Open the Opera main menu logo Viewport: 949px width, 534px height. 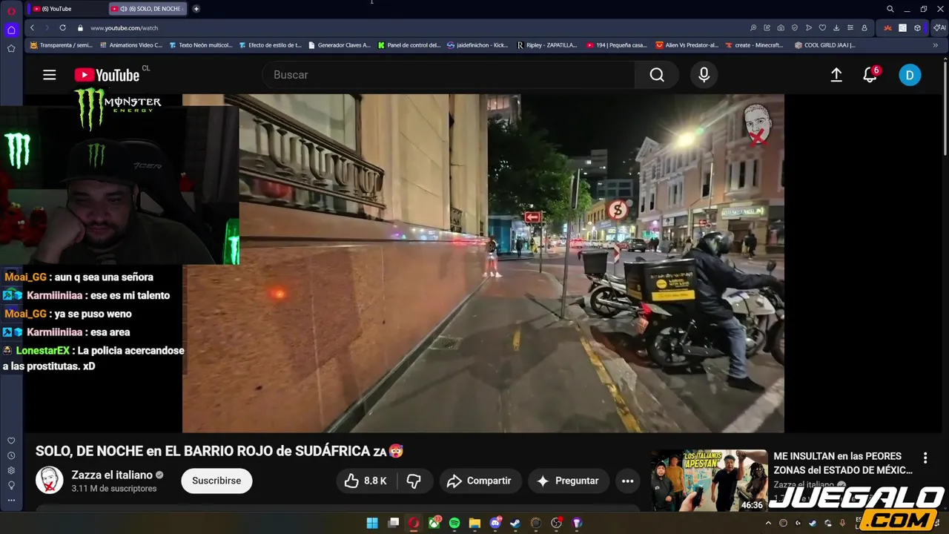point(11,10)
